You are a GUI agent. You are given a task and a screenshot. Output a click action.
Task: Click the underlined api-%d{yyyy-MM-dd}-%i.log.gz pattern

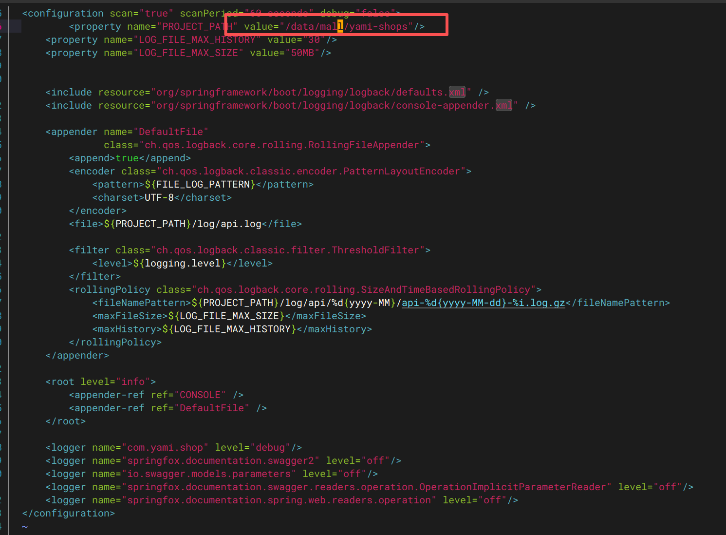483,303
